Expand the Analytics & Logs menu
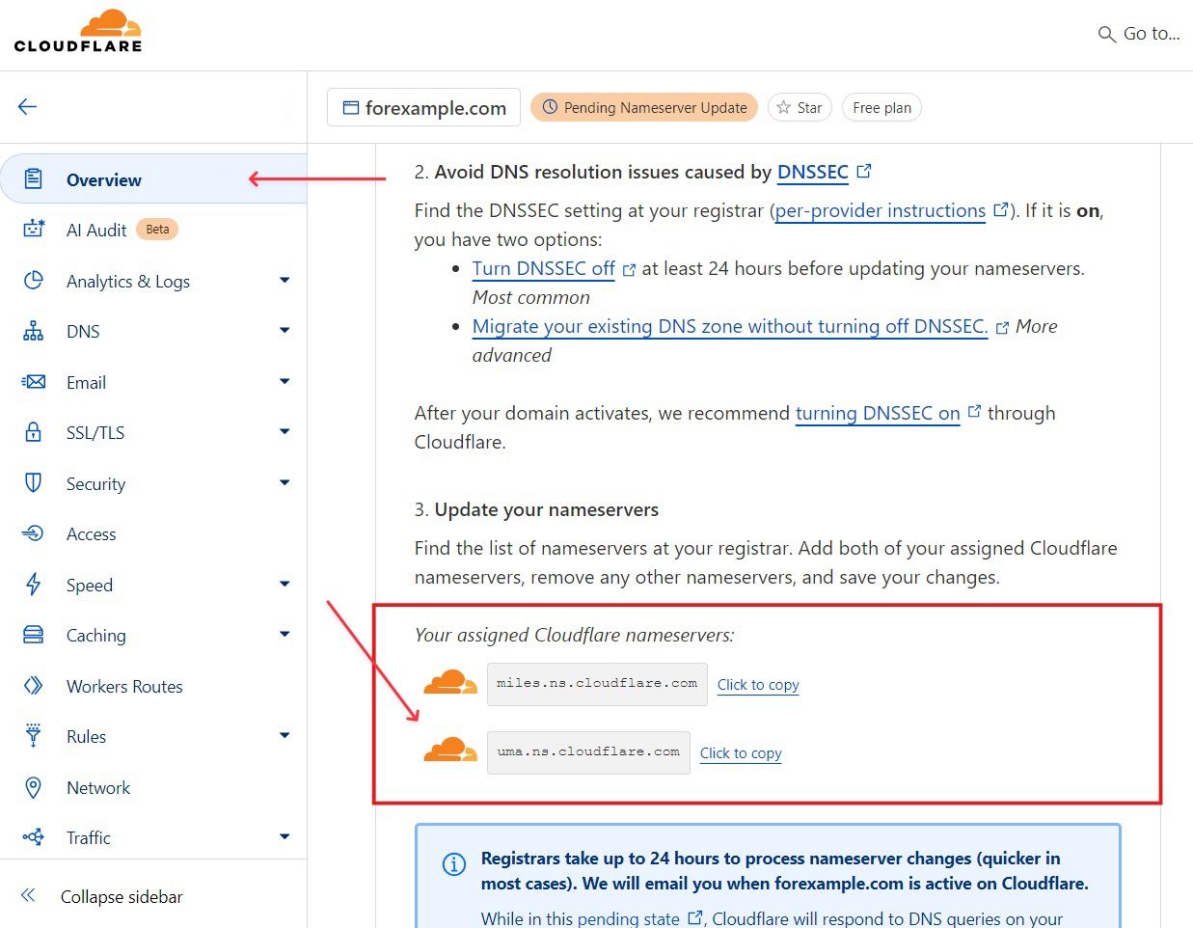 [x=285, y=281]
